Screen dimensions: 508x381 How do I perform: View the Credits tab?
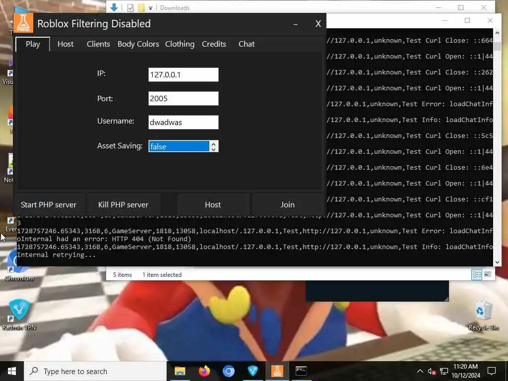[214, 44]
